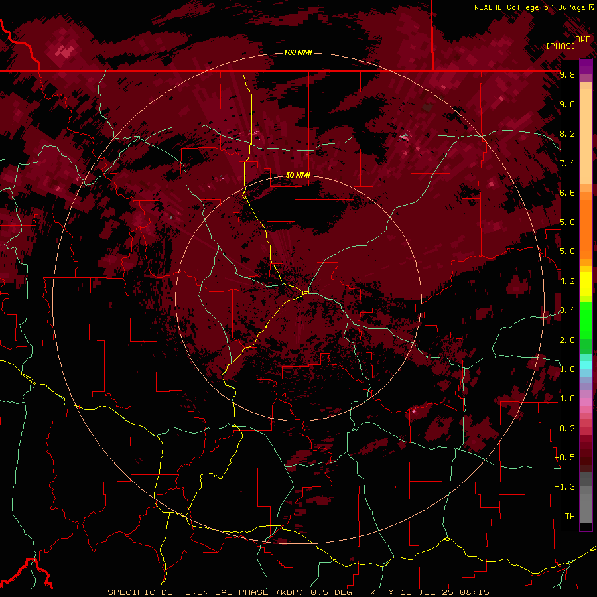This screenshot has width=597, height=597.
Task: Click the TH label on the color scale
Action: [570, 516]
